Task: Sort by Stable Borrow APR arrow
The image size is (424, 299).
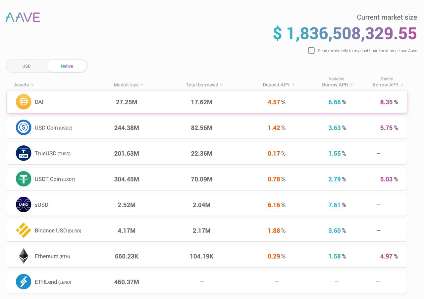Action: [402, 85]
